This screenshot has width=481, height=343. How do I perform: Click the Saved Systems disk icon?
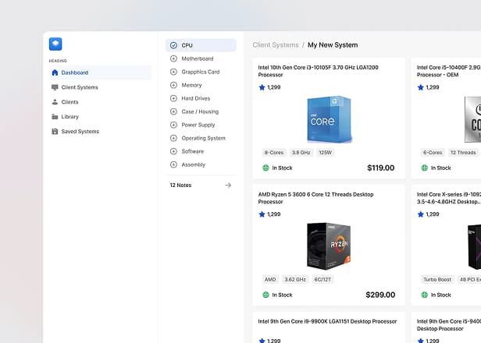coord(55,132)
